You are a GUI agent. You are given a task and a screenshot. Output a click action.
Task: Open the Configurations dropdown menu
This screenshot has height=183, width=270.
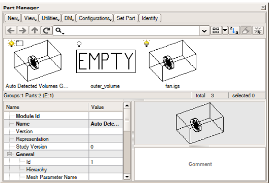pos(95,18)
